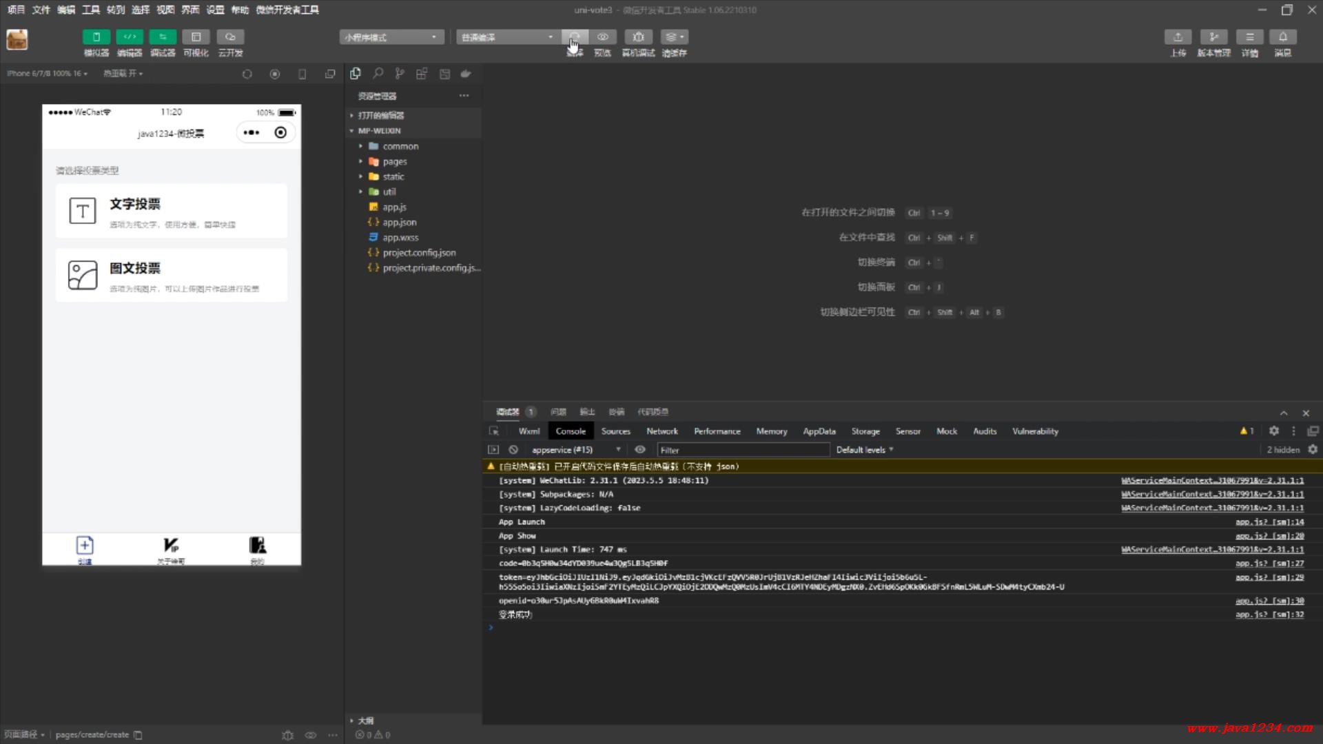Open the 普通编译 compile mode dropdown
This screenshot has height=744, width=1323.
point(507,37)
